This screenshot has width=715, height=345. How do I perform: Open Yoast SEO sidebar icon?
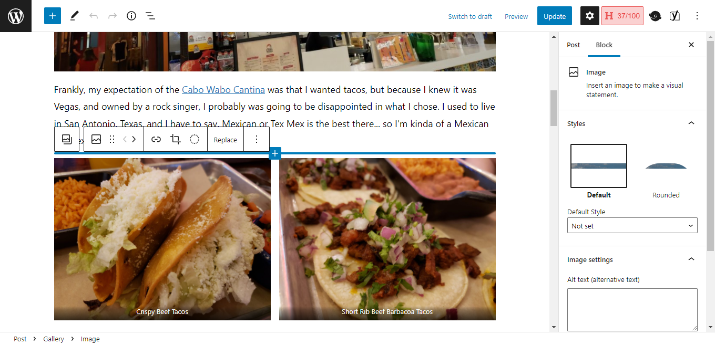675,16
